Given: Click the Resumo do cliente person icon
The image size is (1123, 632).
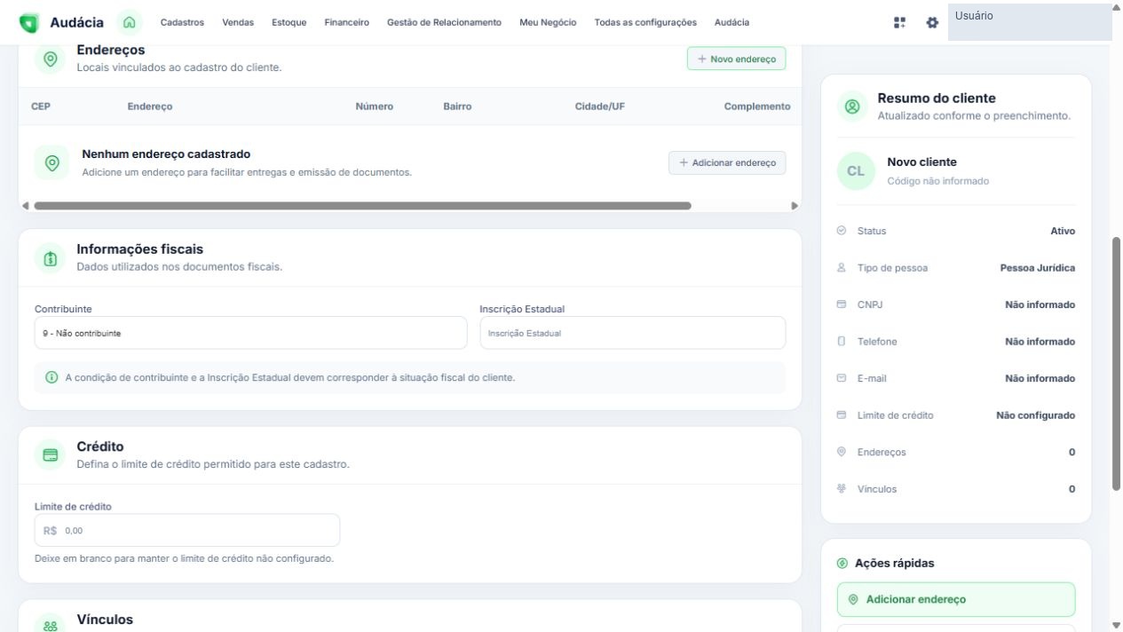Looking at the screenshot, I should [852, 107].
